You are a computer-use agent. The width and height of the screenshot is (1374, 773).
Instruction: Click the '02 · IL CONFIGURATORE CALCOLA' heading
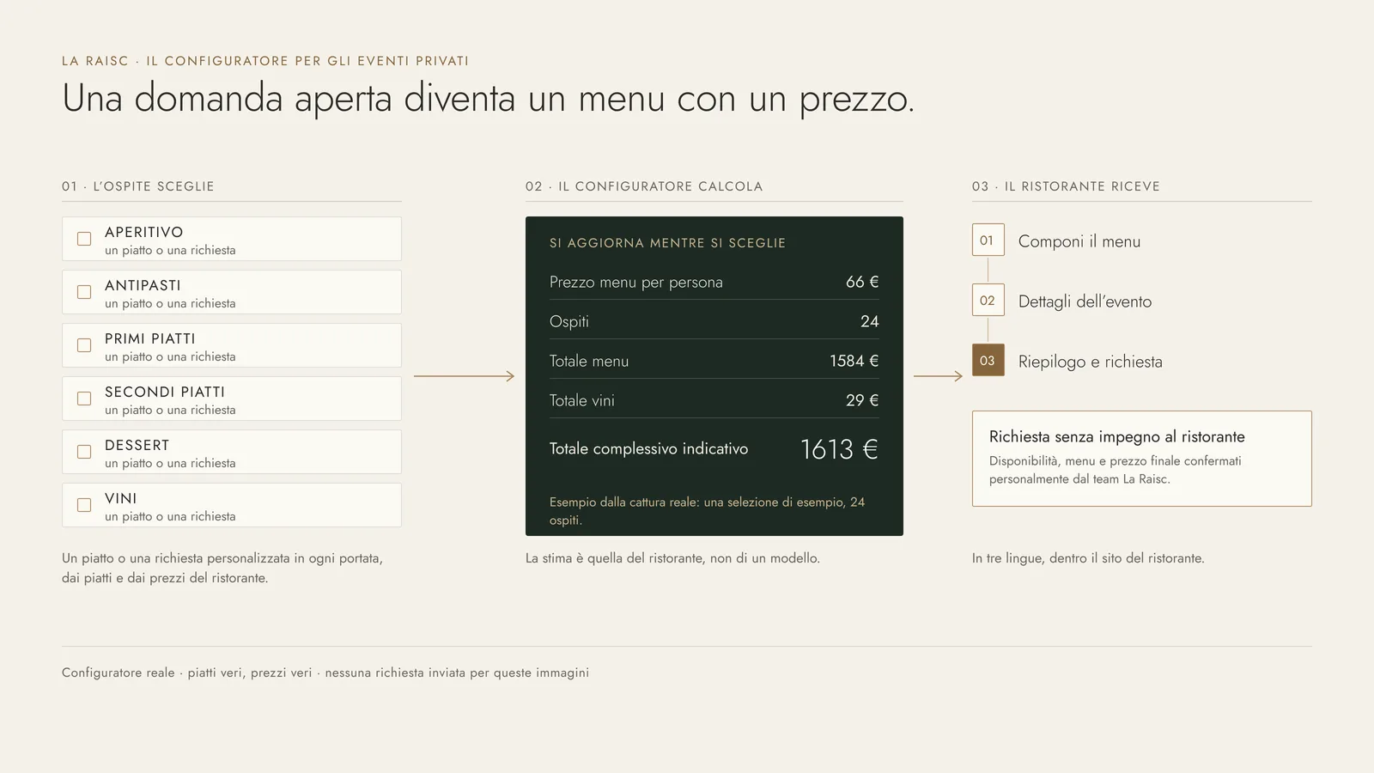pos(644,186)
